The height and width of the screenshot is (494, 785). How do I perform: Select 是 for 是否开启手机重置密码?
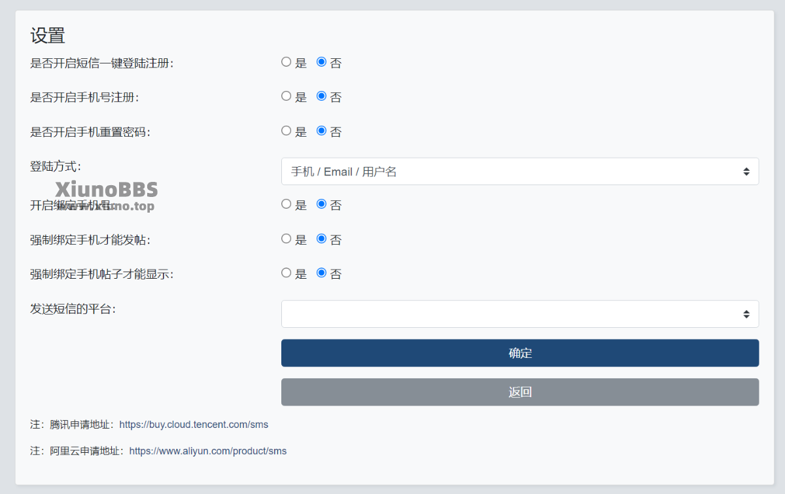286,131
